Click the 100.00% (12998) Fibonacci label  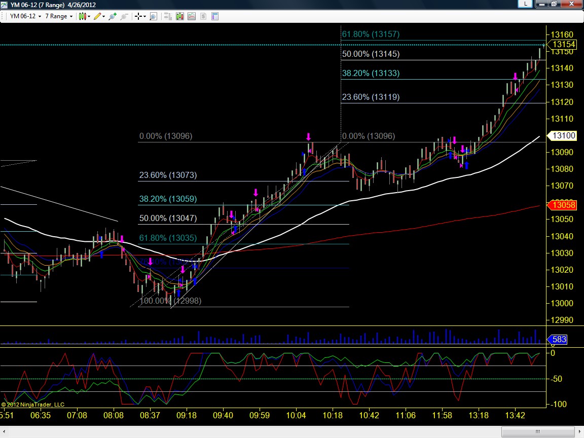170,301
